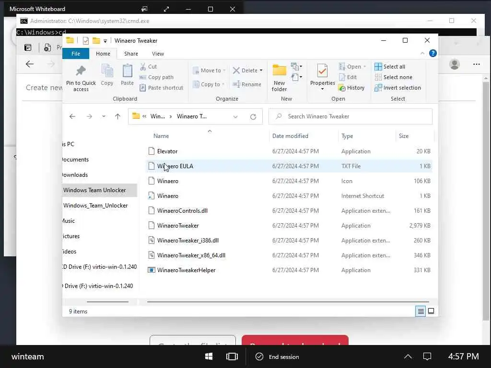The width and height of the screenshot is (491, 368).
Task: Click the Properties quick access toolbar icon
Action: click(x=85, y=41)
